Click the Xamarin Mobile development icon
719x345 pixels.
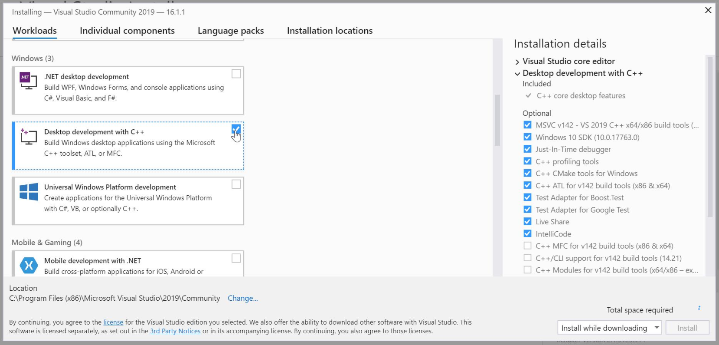click(29, 265)
